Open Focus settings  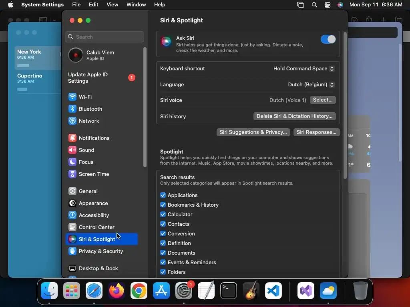pyautogui.click(x=101, y=162)
